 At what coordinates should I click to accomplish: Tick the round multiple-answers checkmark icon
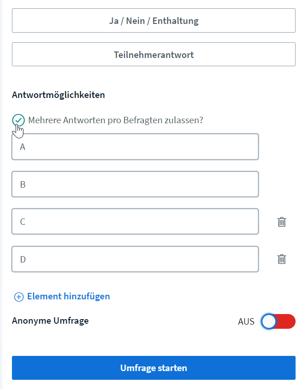(18, 120)
